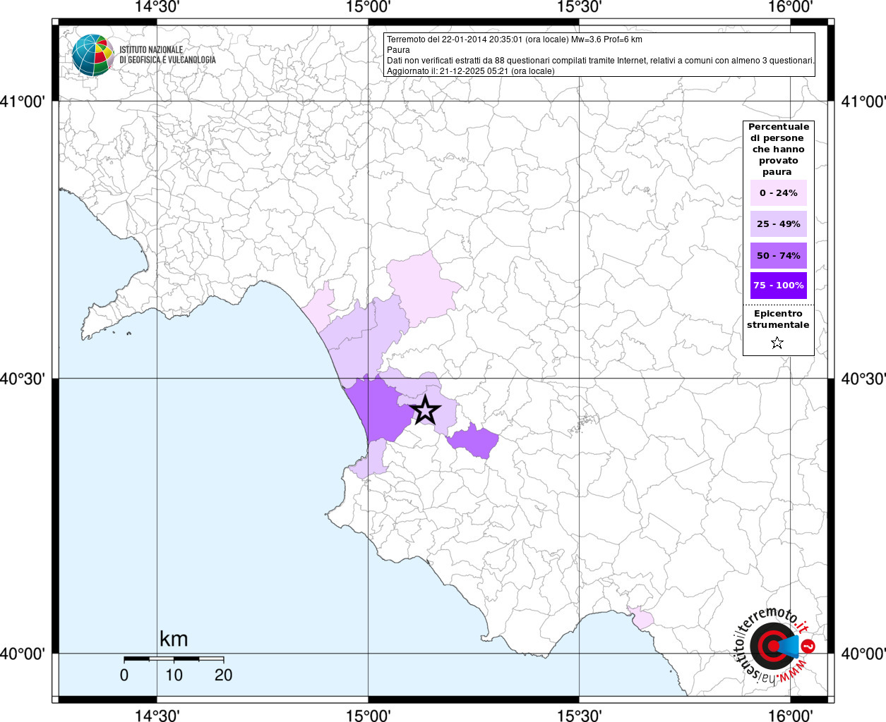The height and width of the screenshot is (722, 886).
Task: Select the 0 - 24% legend swatch
Action: [x=779, y=192]
